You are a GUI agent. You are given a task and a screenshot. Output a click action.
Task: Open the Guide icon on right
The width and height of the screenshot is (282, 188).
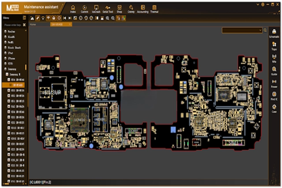pos(274,70)
